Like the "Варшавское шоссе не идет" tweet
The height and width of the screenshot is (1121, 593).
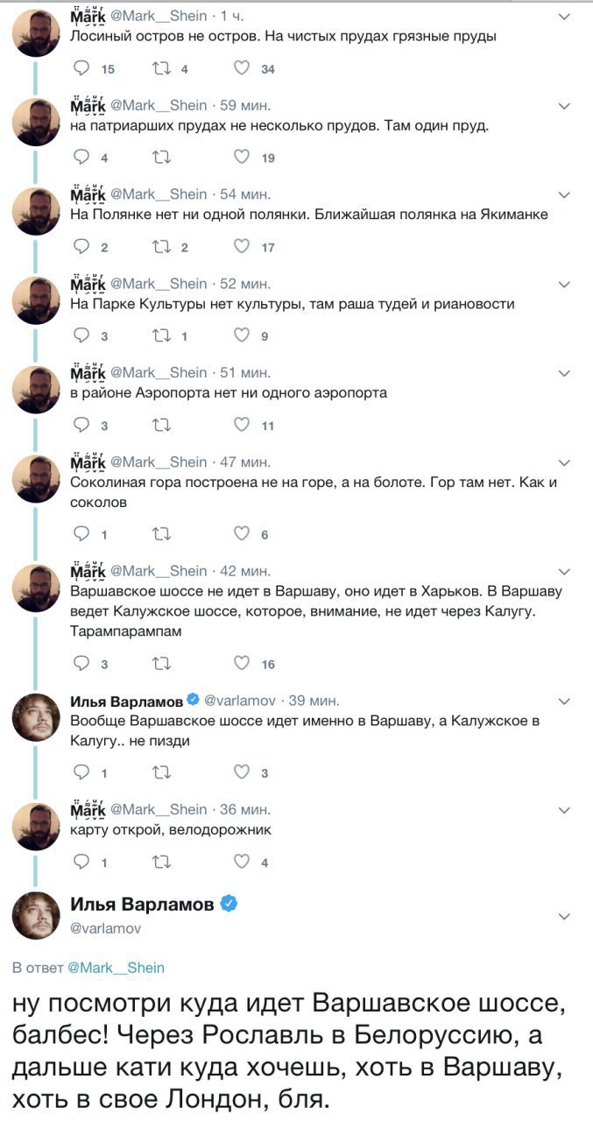click(x=244, y=663)
